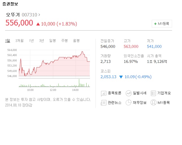Switch to the 3개월 chart tab
This screenshot has height=145, width=182.
20,40
